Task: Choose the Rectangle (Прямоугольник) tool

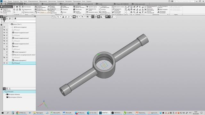Action: [x=28, y=12]
